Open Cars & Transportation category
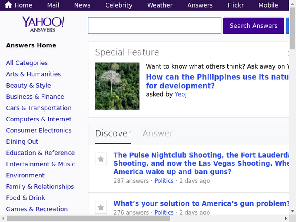This screenshot has height=222, width=296. 39,108
